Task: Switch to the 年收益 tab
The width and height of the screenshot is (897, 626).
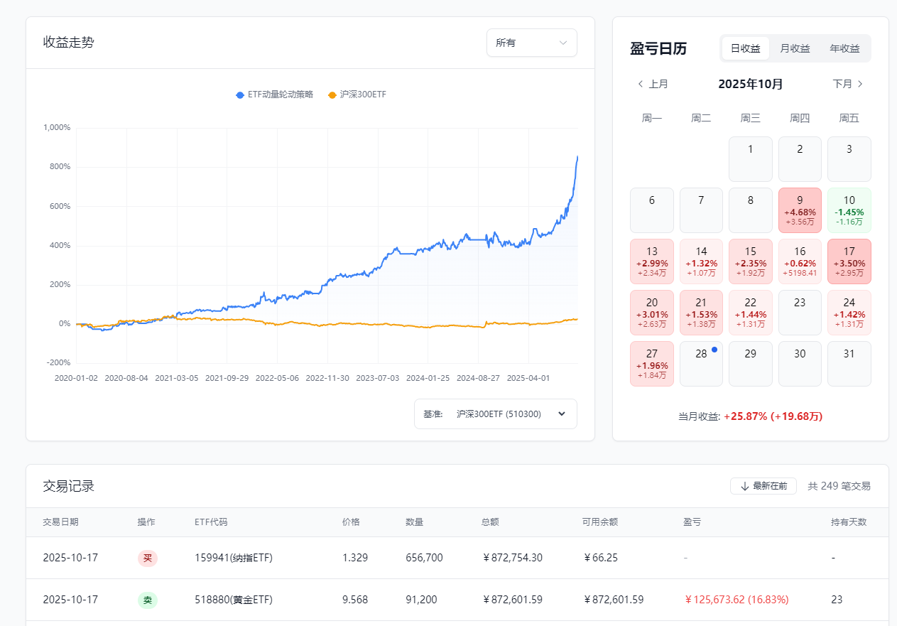Action: [844, 48]
